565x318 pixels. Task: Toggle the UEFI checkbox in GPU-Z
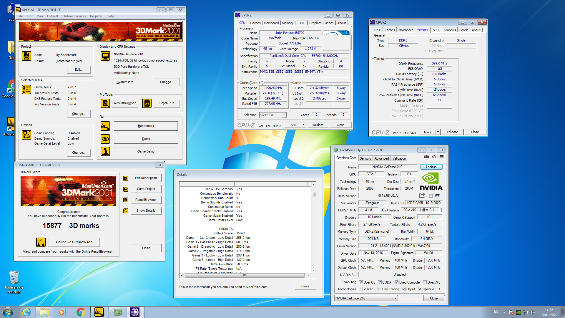click(x=431, y=196)
